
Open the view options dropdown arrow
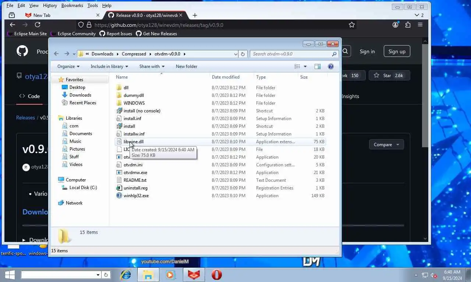[x=305, y=66]
